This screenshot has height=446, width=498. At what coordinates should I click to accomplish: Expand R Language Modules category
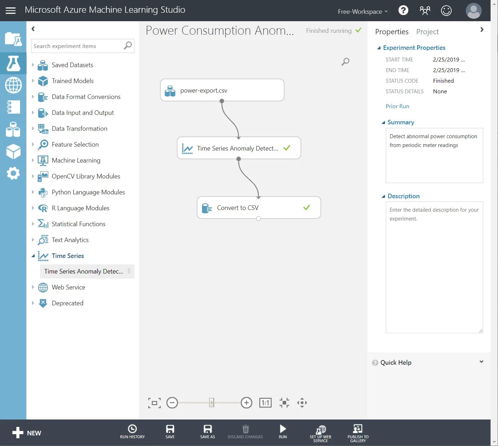click(33, 208)
